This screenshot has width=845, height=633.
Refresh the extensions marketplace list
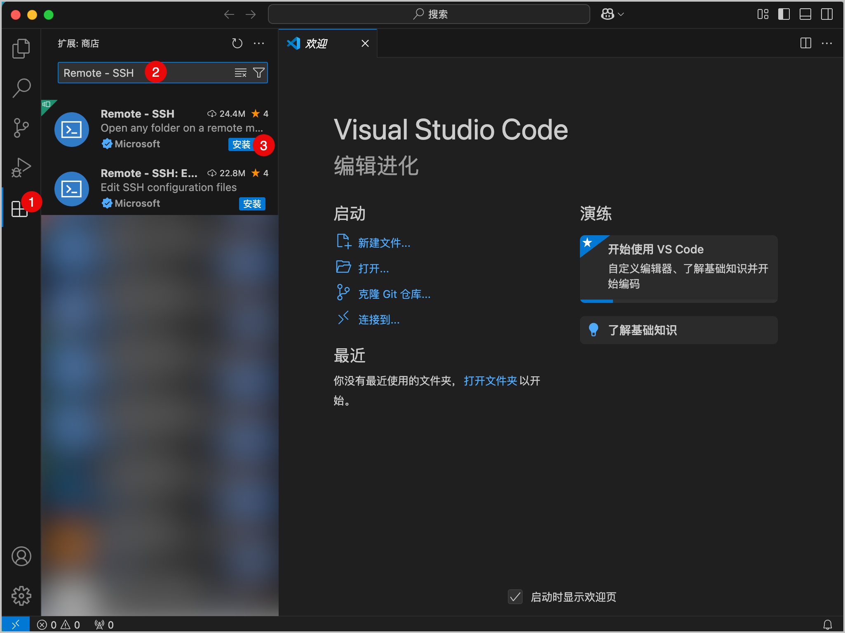[x=237, y=43]
